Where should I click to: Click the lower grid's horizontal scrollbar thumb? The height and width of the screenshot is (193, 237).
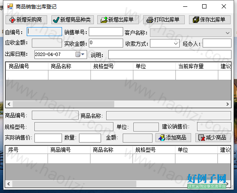click(x=74, y=184)
